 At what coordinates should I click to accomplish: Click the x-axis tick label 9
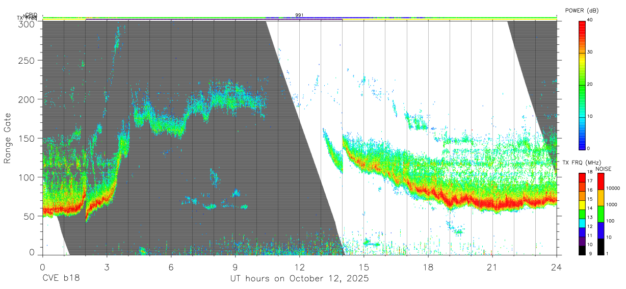235,267
